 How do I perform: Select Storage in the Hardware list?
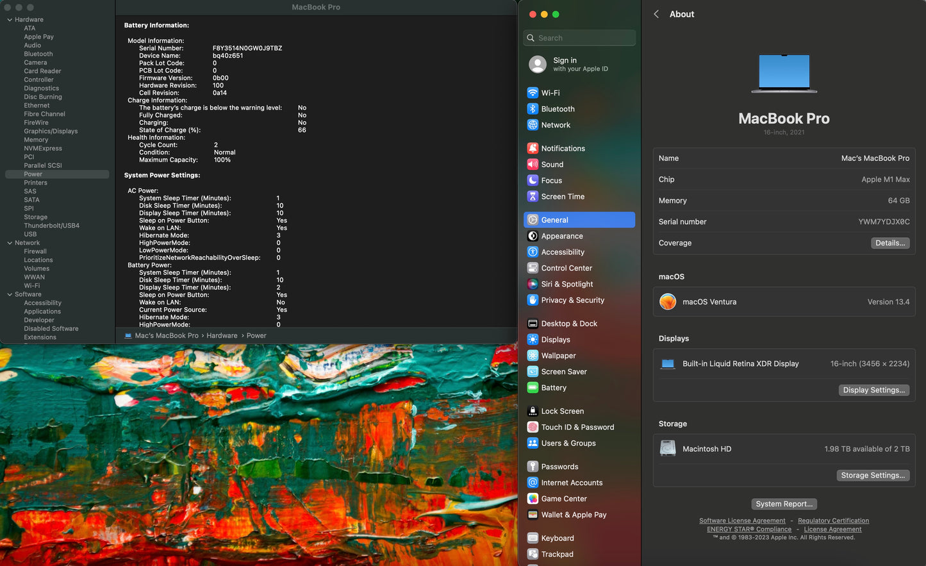click(x=36, y=217)
